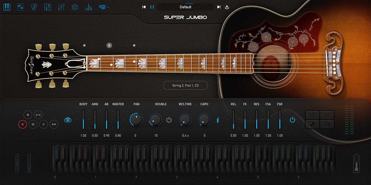Toggle the blue overlapping circles icon

click(x=68, y=120)
